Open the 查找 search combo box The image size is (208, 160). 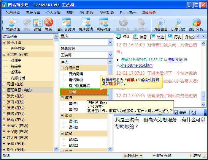(x=110, y=42)
